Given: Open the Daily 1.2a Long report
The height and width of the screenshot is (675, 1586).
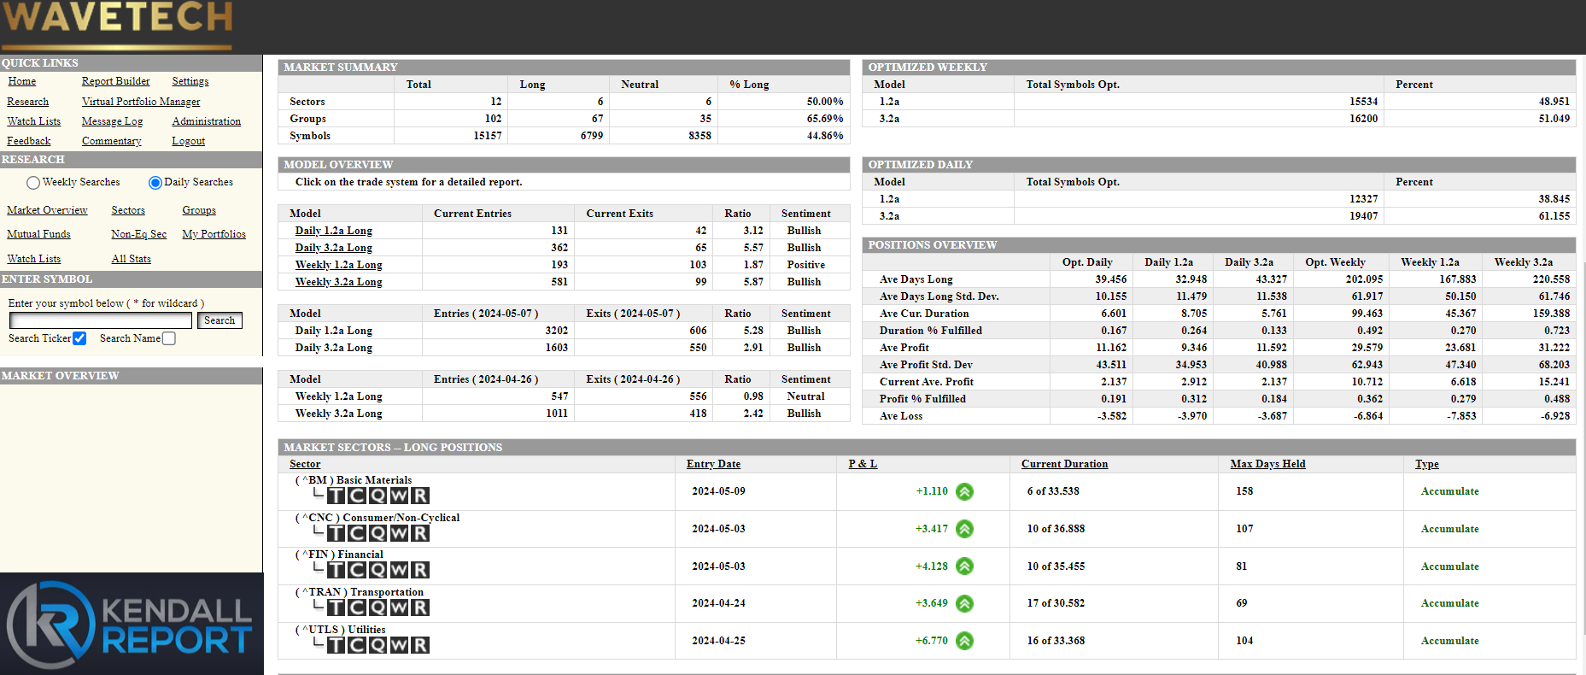Looking at the screenshot, I should [334, 231].
